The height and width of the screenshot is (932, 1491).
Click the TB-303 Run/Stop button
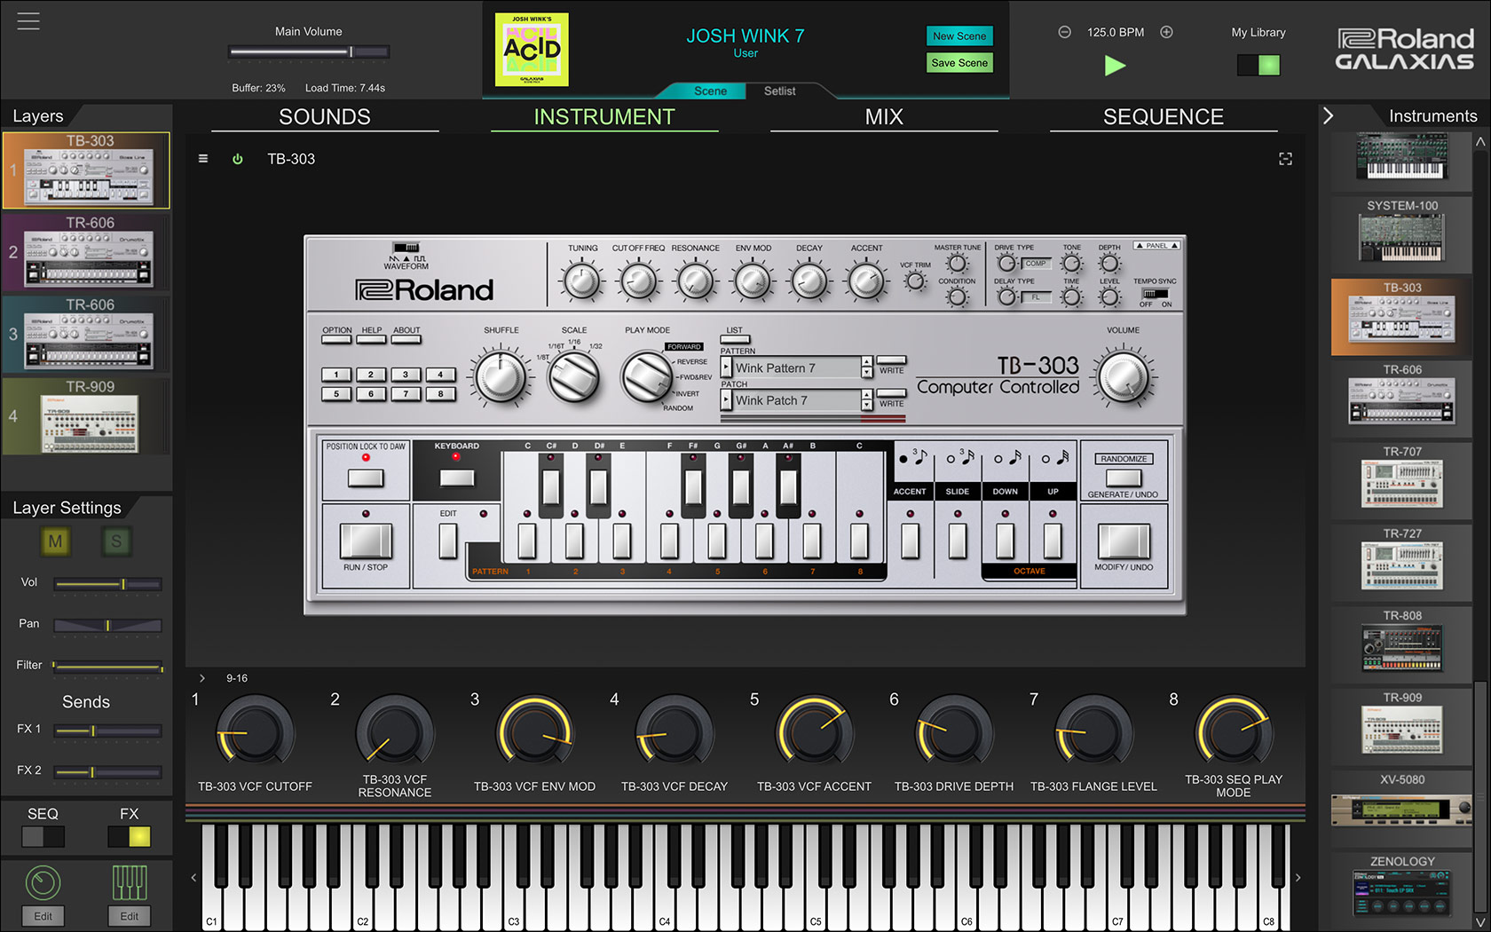point(366,541)
